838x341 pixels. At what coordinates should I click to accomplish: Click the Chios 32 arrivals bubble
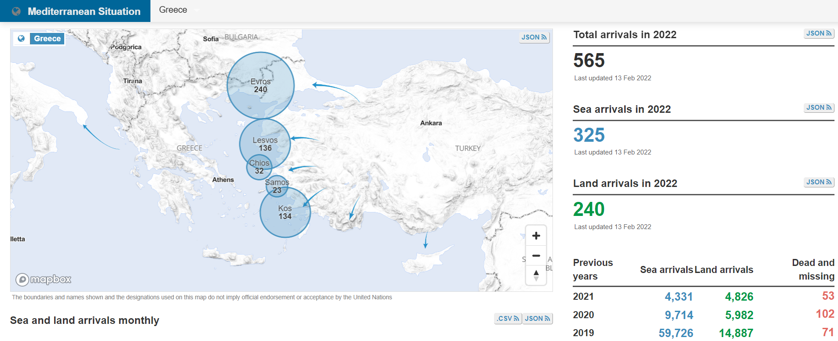pyautogui.click(x=259, y=167)
